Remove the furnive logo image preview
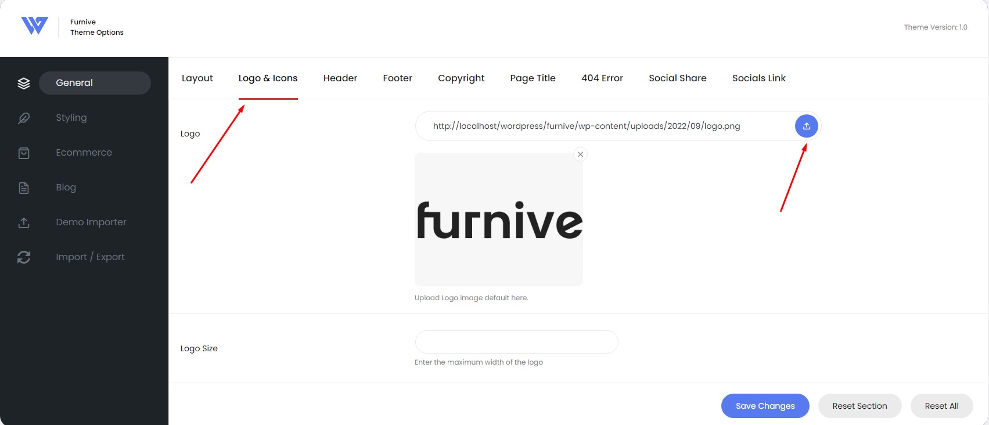989x425 pixels. 580,154
